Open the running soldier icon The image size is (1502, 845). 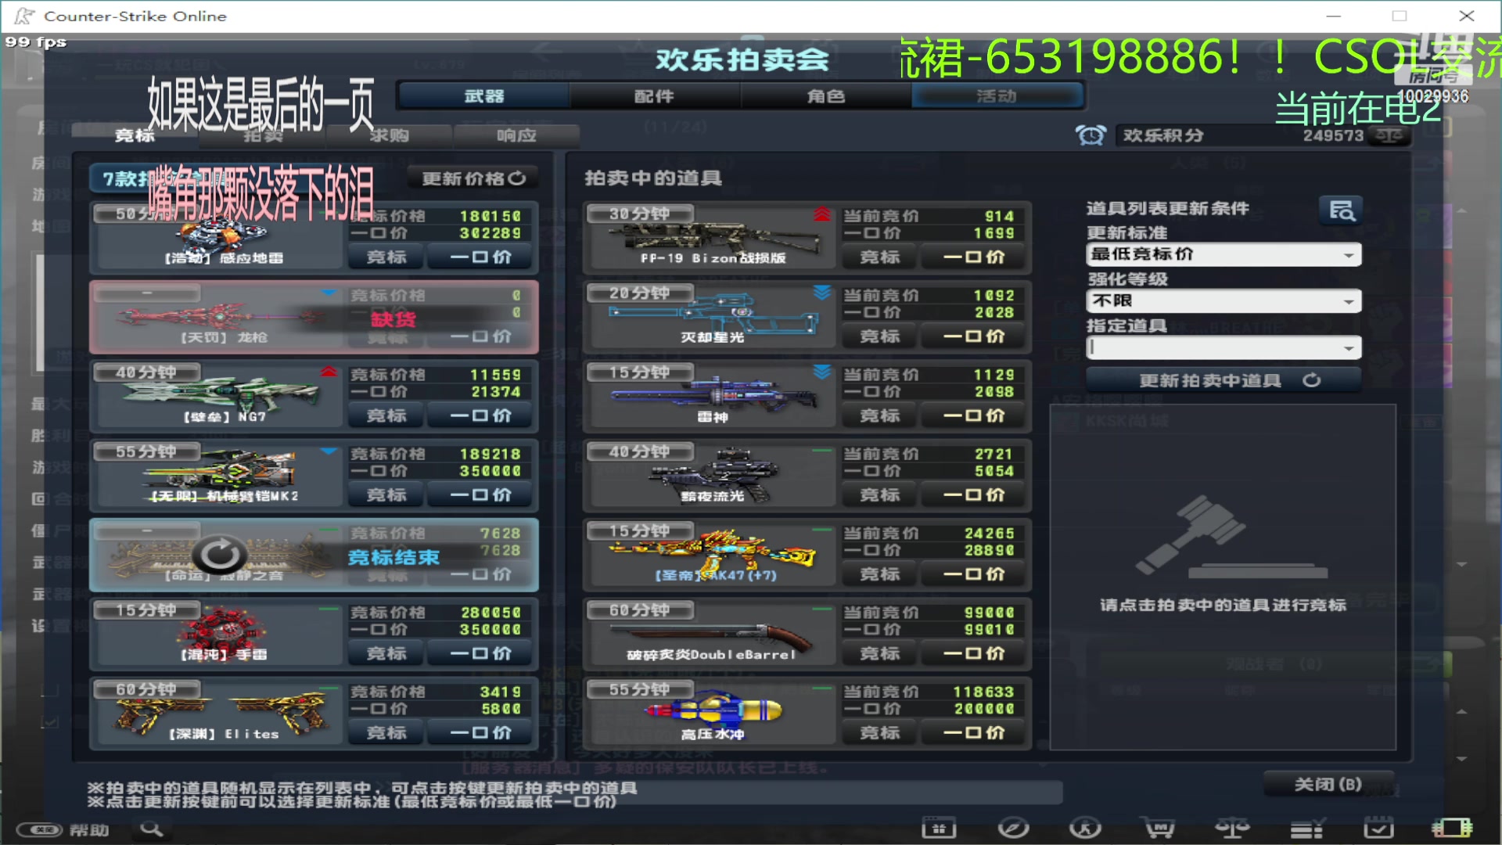tap(1085, 828)
